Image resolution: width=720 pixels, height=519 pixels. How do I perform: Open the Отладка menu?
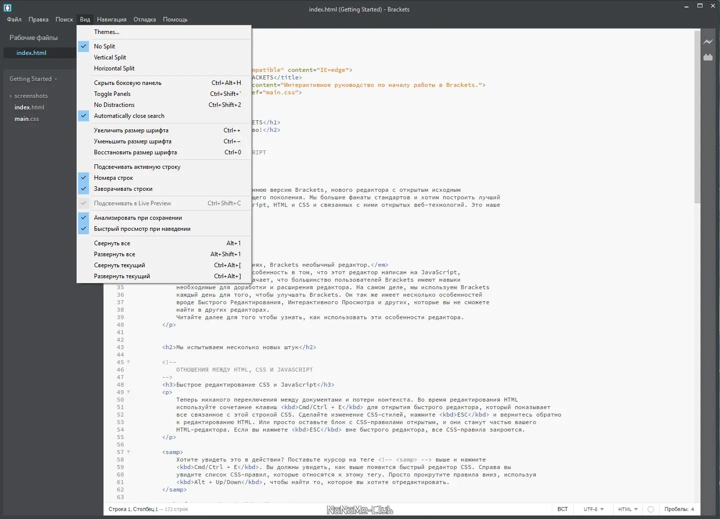point(144,19)
